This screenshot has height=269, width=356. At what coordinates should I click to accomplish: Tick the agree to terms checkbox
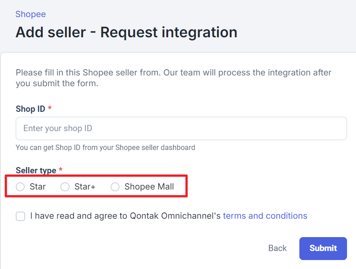pos(21,216)
